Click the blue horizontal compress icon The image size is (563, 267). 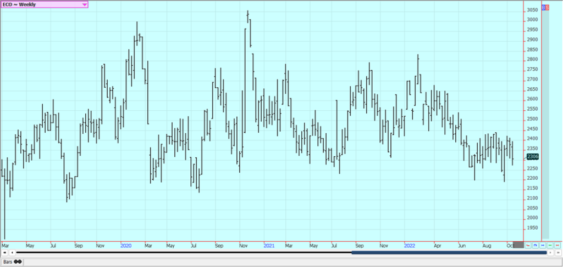point(543,245)
